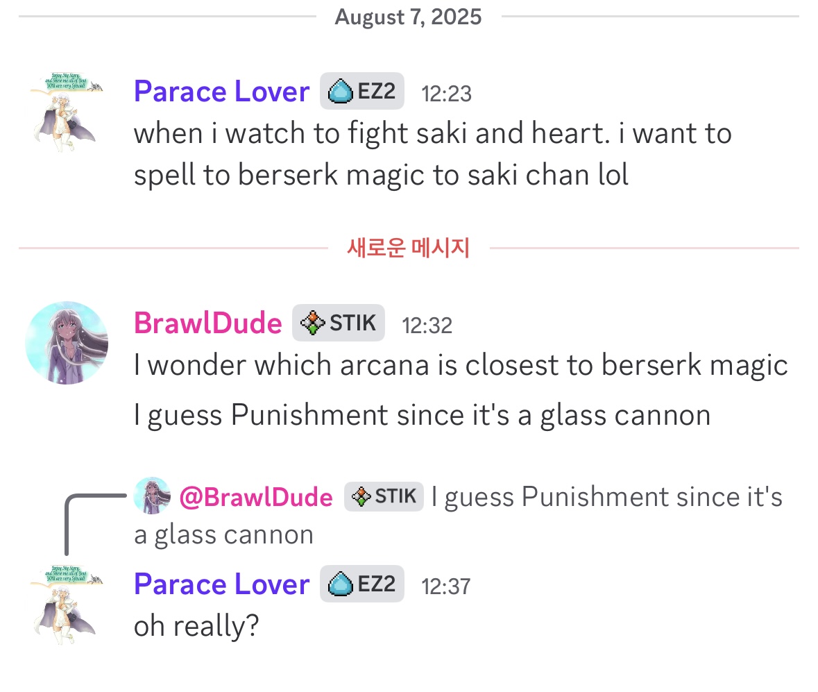Select BrawlDude's standalone 'I guess Punishment' message
Image resolution: width=818 pixels, height=692 pixels.
(x=422, y=415)
